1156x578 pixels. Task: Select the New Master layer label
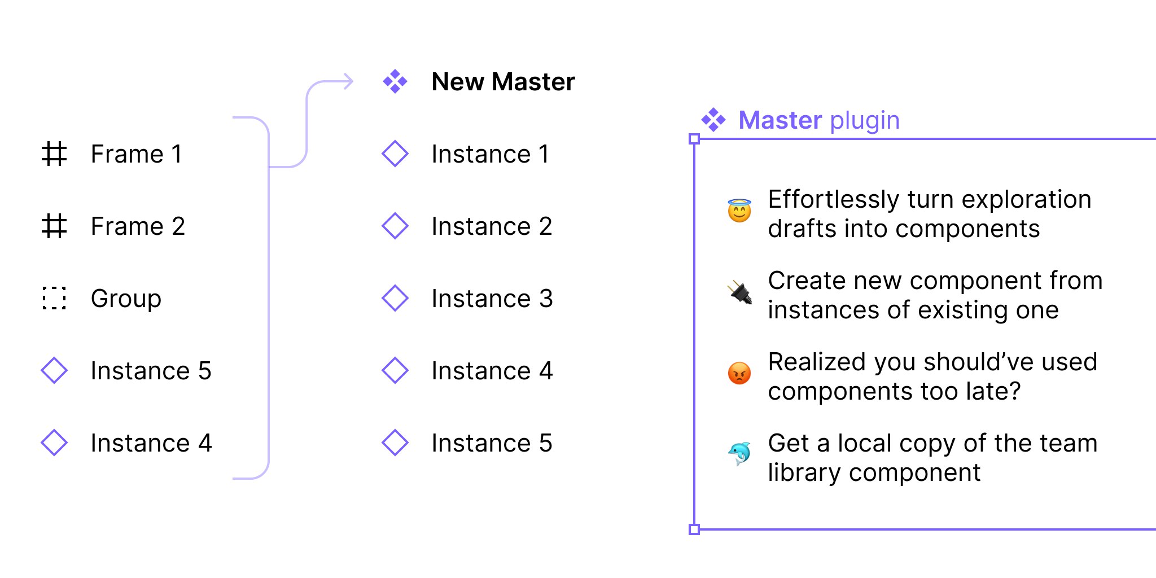point(503,82)
